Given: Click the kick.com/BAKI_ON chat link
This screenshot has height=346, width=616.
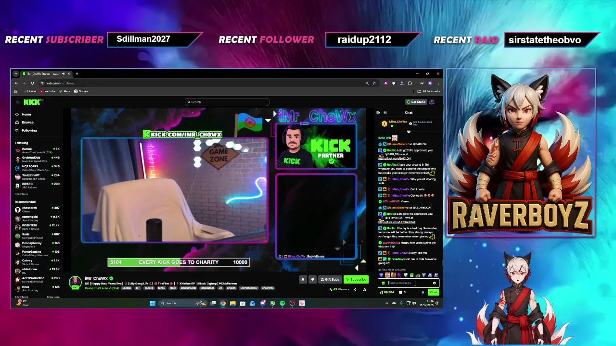Looking at the screenshot, I should (395, 158).
